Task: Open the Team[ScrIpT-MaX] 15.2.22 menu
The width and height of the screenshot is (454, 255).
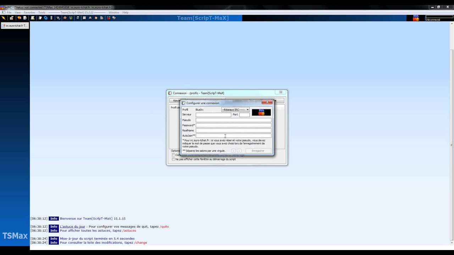Action: [x=77, y=12]
